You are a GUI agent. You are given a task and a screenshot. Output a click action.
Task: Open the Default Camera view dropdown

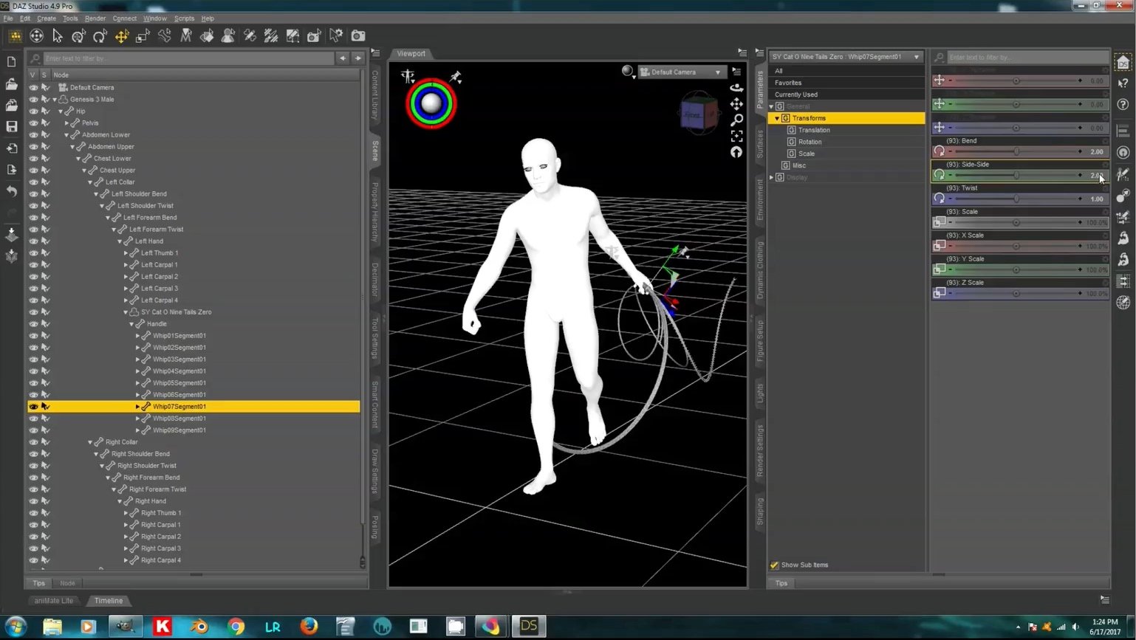681,72
